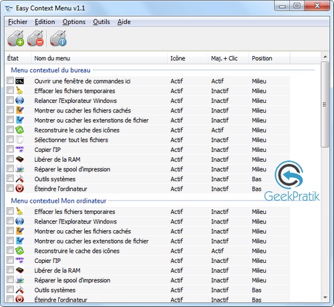This screenshot has width=334, height=307.
Task: Select Réparer le spool d'impression row in bureau section
Action: (x=148, y=169)
